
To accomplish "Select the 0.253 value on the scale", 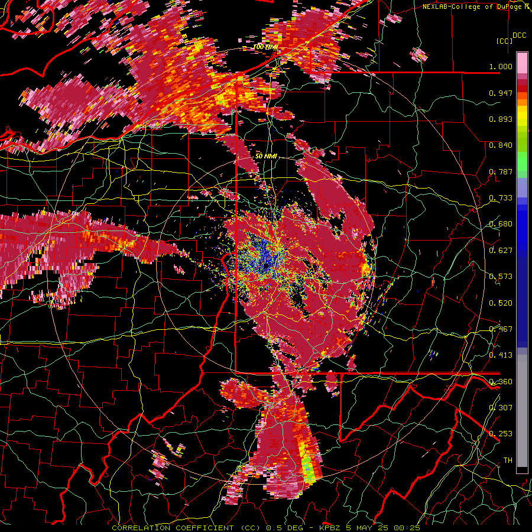I will point(501,434).
